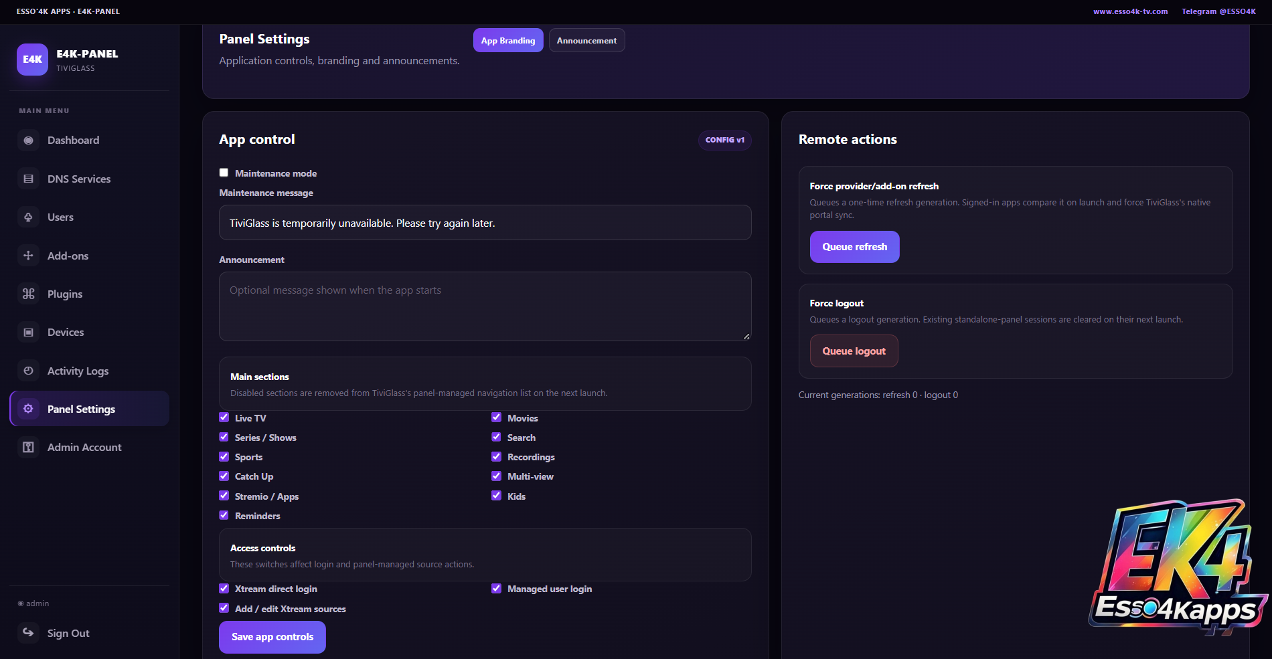Select the App Branding tab
The width and height of the screenshot is (1272, 659).
[x=508, y=40]
